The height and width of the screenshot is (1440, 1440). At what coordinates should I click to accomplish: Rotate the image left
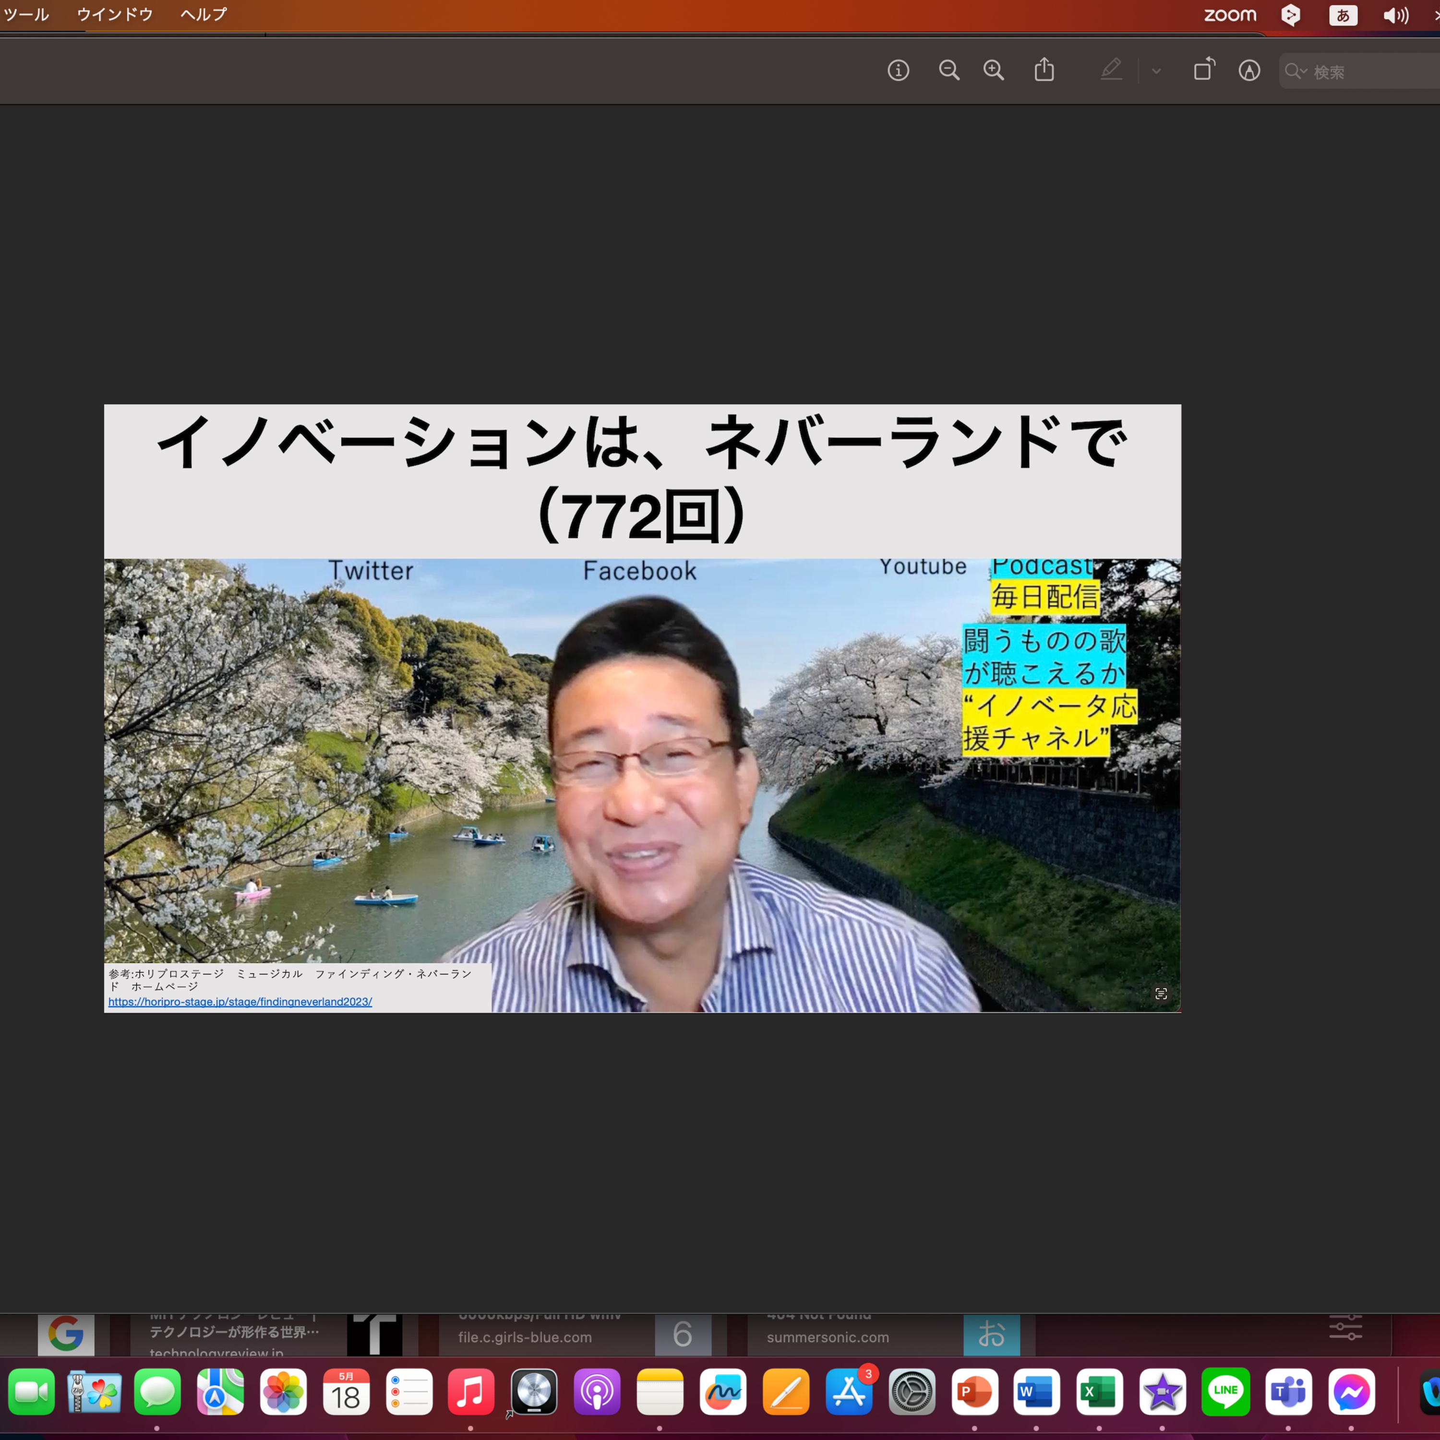[1204, 69]
